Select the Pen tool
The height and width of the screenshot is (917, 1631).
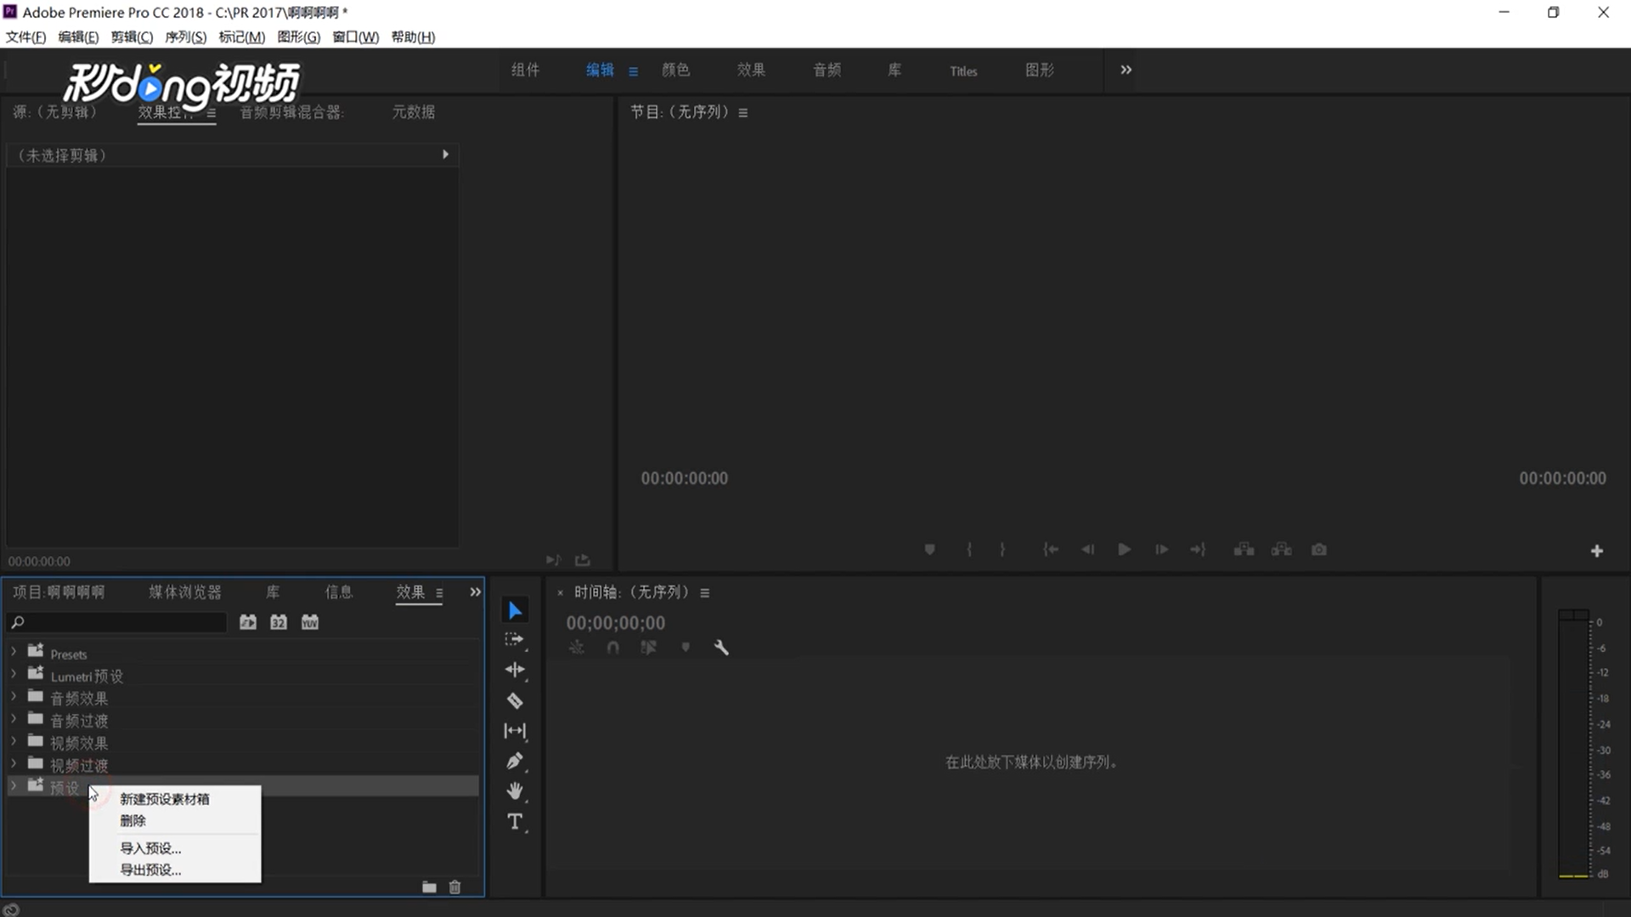515,761
